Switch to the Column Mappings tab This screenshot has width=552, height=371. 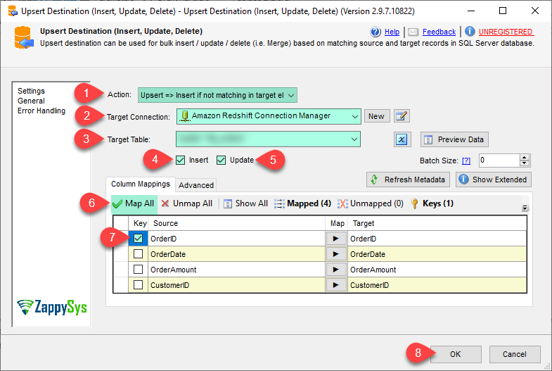(x=141, y=184)
